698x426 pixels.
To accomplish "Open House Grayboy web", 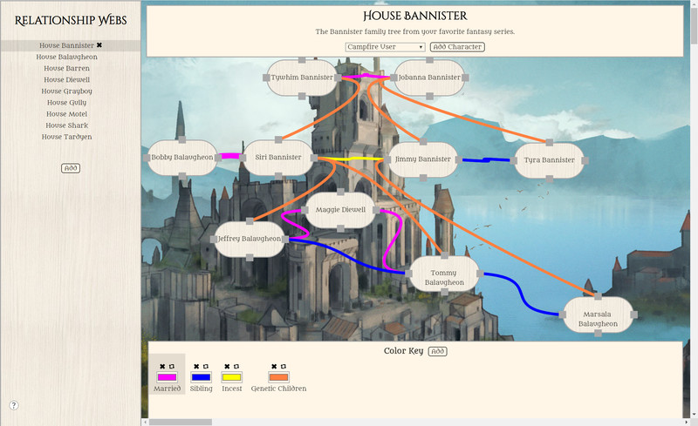I will click(x=67, y=91).
